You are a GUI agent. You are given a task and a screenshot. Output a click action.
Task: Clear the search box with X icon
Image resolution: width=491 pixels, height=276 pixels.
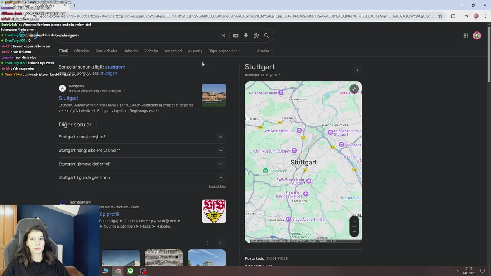pyautogui.click(x=223, y=36)
